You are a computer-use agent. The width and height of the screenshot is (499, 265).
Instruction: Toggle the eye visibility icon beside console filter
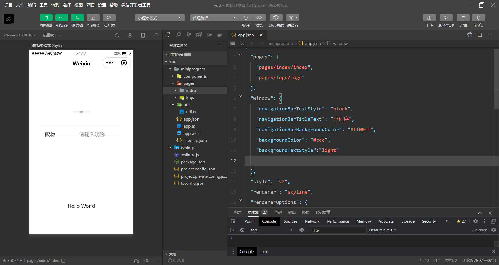click(x=302, y=230)
